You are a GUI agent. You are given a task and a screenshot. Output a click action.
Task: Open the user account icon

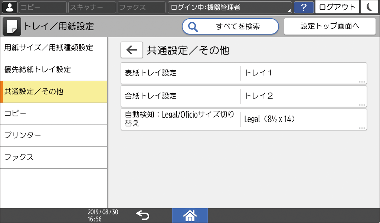tap(9, 7)
